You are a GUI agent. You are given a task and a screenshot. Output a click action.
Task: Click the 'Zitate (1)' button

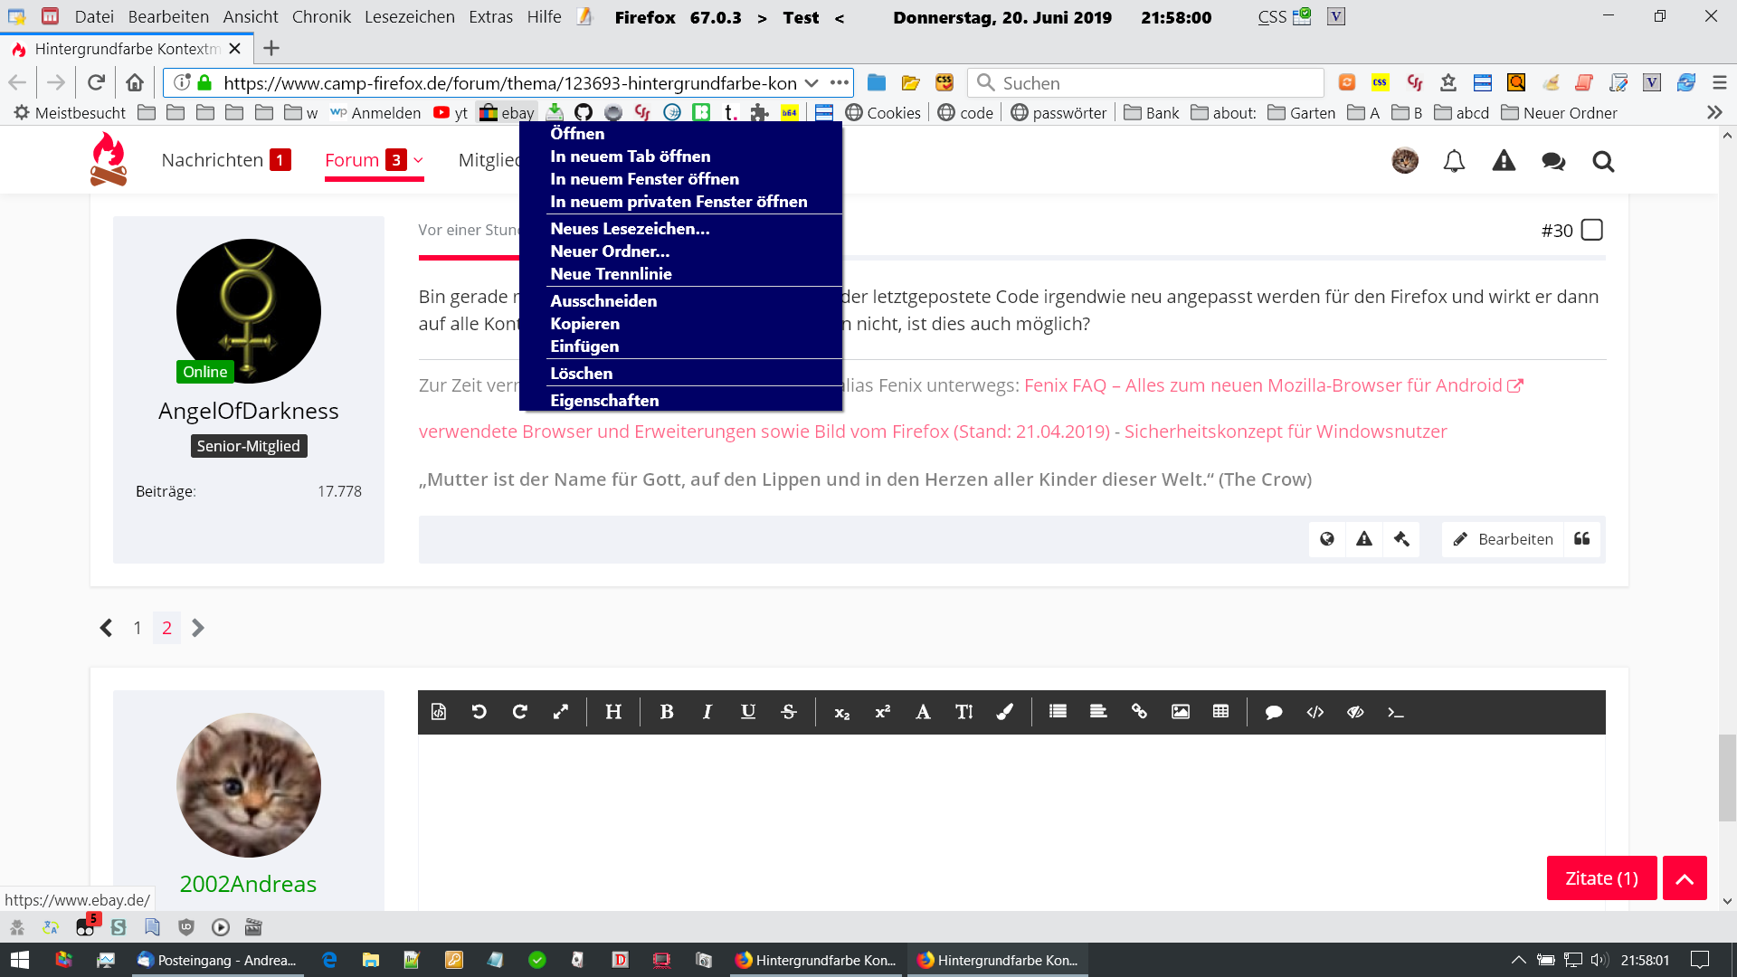1601,877
